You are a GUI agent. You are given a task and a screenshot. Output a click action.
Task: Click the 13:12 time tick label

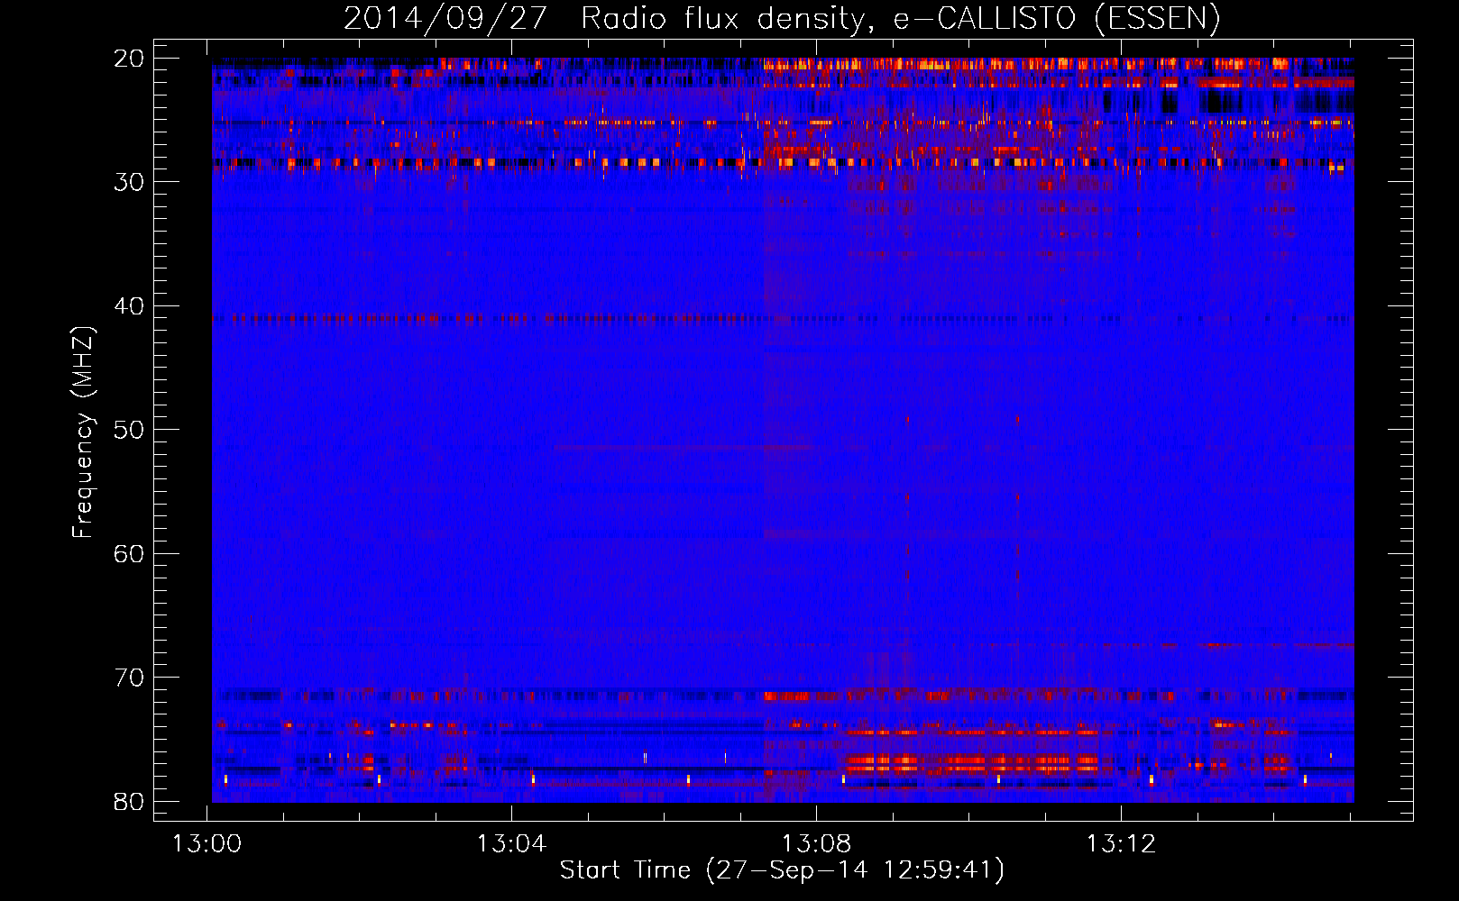(x=1121, y=844)
